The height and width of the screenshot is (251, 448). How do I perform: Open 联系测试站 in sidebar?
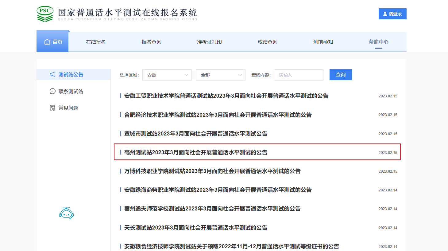71,91
